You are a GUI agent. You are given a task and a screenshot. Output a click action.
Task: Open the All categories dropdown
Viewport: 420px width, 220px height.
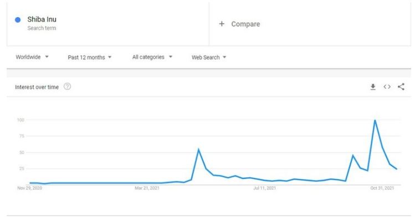pos(152,57)
